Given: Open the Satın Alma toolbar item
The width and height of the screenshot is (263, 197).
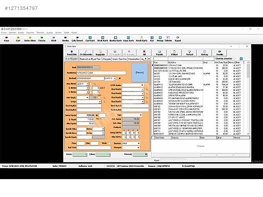Looking at the screenshot, I should [x=30, y=39].
